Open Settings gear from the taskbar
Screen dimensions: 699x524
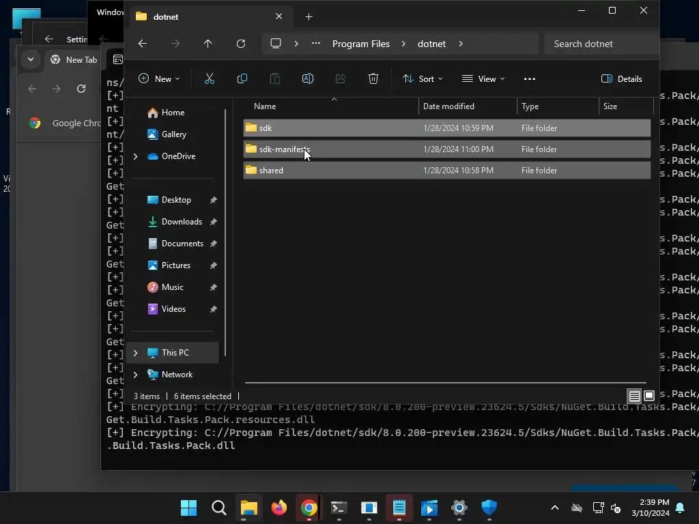point(459,508)
